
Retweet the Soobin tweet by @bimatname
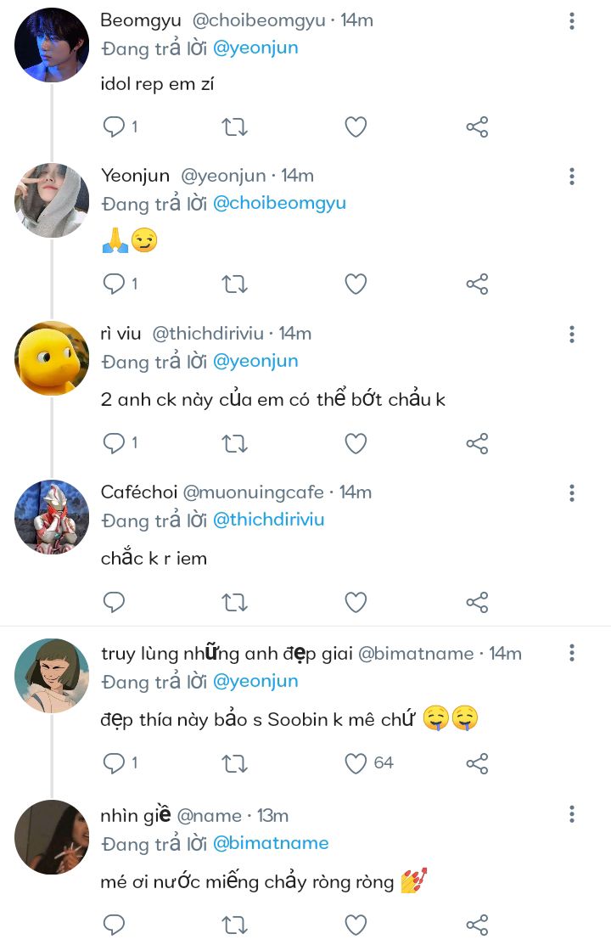click(x=234, y=763)
